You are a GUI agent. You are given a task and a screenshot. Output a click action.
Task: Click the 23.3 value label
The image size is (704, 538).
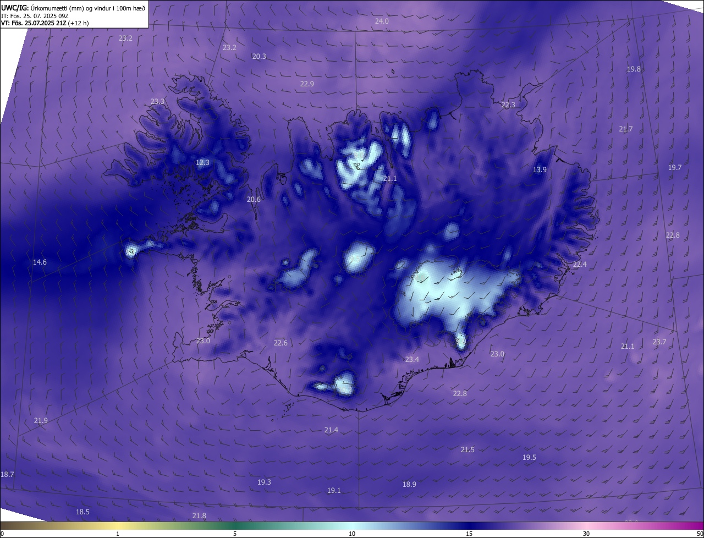click(157, 101)
